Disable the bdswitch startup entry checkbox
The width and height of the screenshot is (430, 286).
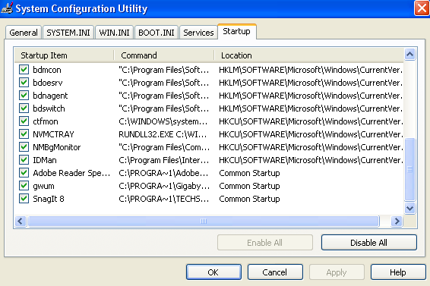(x=24, y=108)
